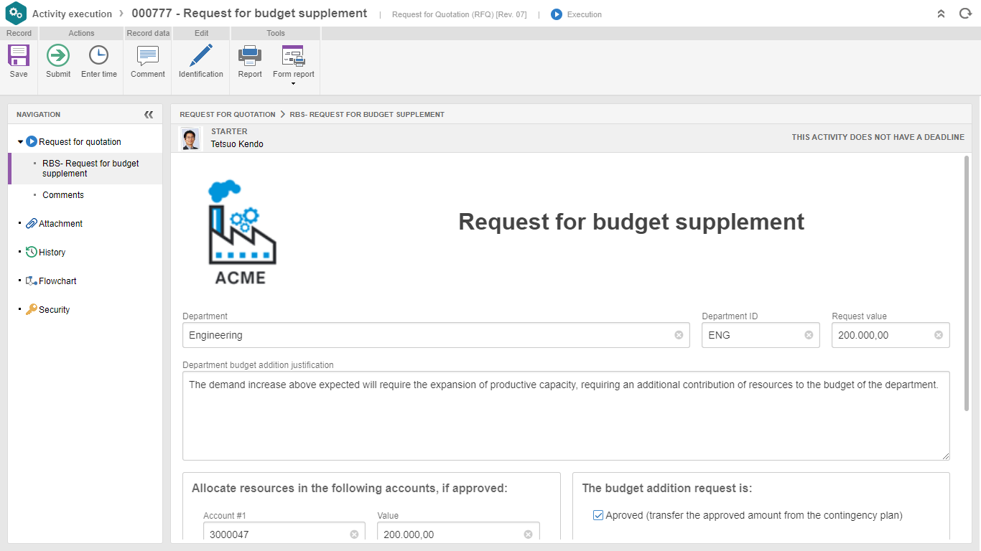This screenshot has height=551, width=981.
Task: Select the Attachment navigation entry
Action: 60,223
